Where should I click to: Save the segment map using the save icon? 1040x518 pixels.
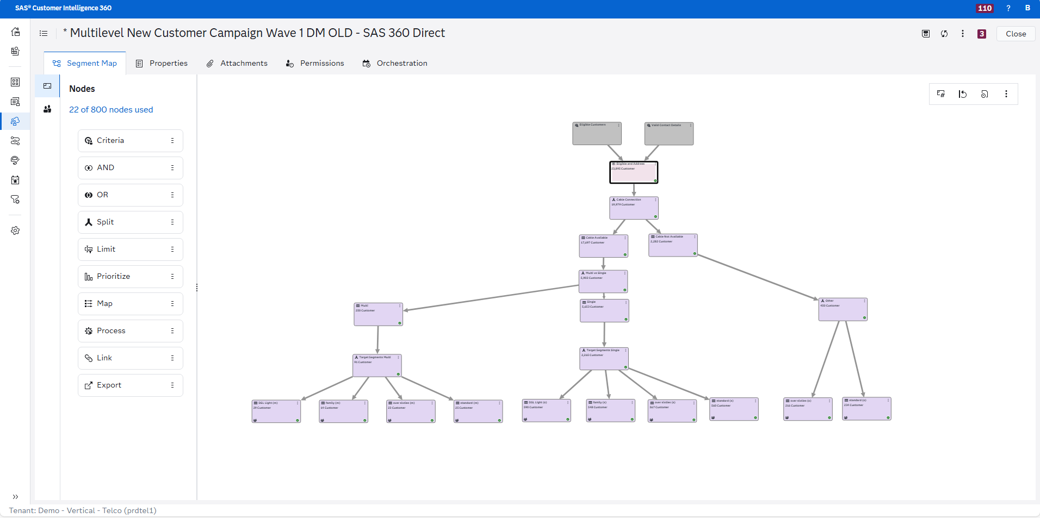926,34
